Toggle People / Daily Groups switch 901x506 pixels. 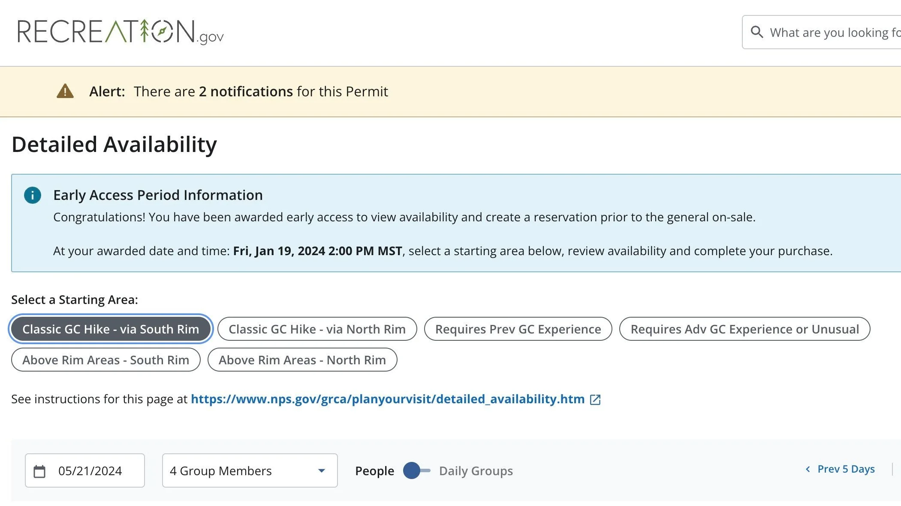tap(416, 470)
